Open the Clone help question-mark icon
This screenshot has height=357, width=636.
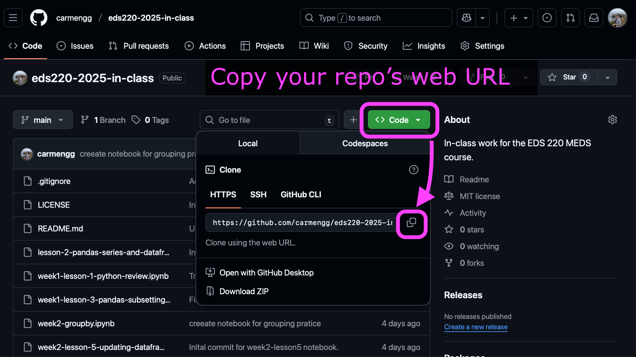[x=413, y=170]
